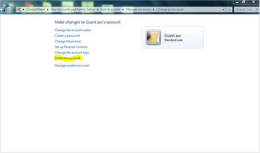Open Set up Parental Controls
The width and height of the screenshot is (260, 153).
(71, 47)
